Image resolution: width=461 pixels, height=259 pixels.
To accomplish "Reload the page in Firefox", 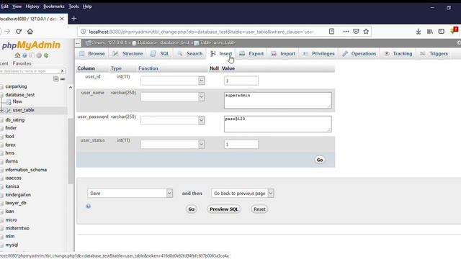I will click(x=19, y=31).
